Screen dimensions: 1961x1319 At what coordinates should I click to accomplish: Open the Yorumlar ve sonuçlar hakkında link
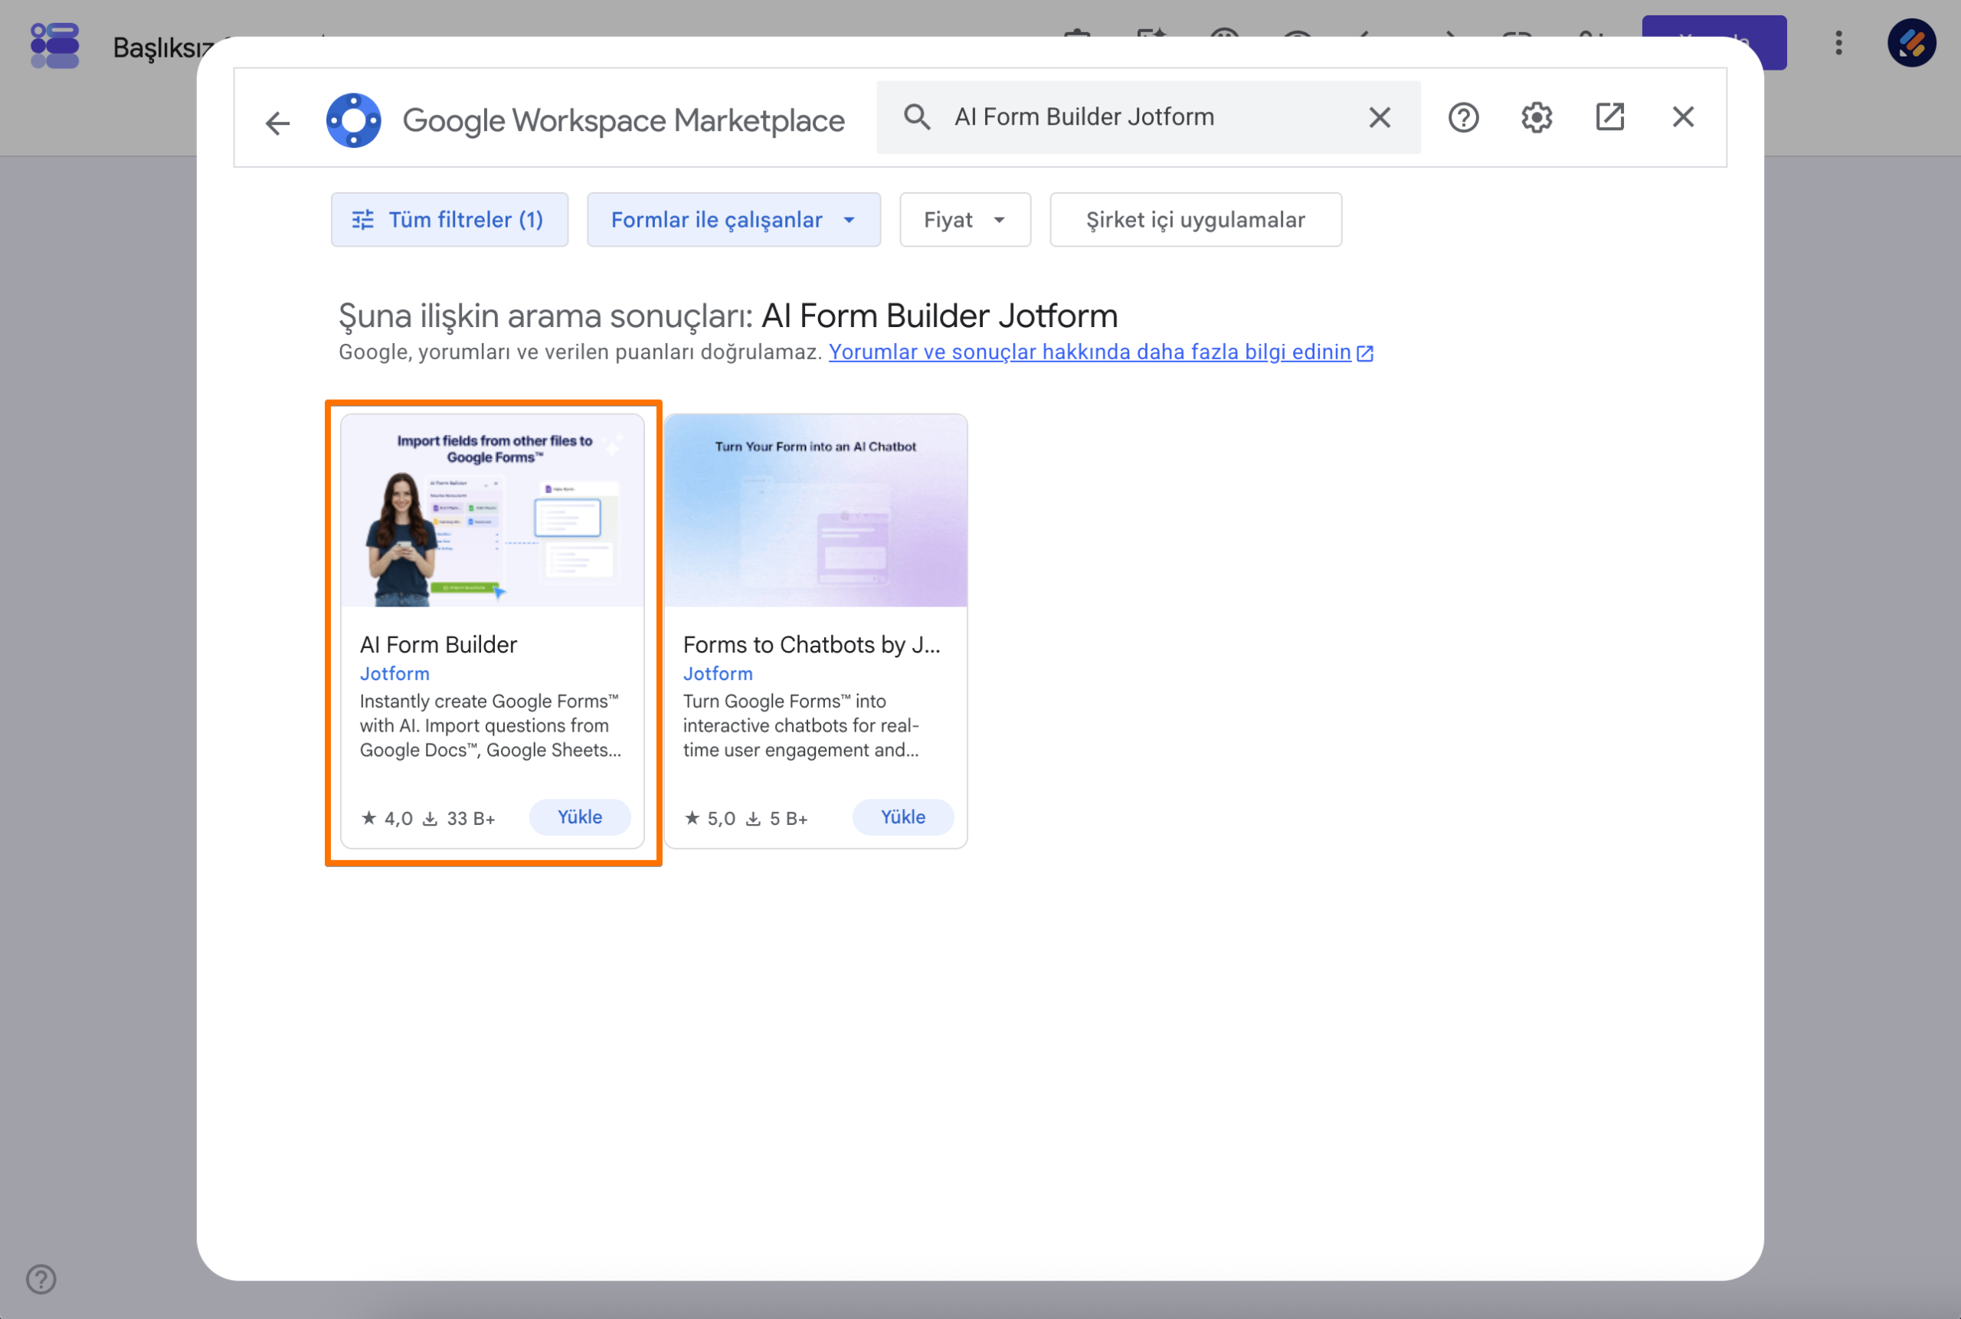(1100, 352)
